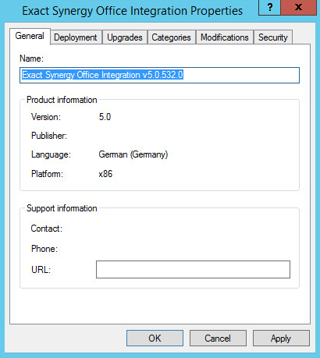
Task: Click the Apply button
Action: pyautogui.click(x=281, y=339)
